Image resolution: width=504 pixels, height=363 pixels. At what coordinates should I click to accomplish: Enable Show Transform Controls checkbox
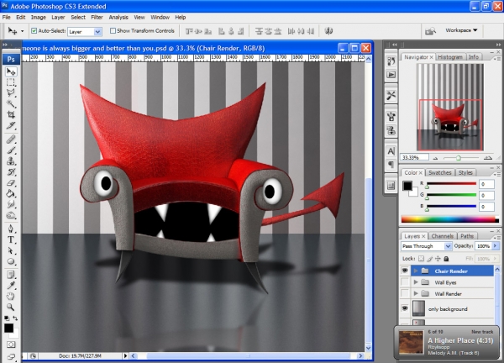(x=113, y=31)
